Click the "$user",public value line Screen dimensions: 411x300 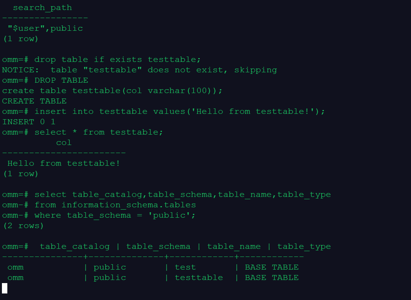pos(45,28)
